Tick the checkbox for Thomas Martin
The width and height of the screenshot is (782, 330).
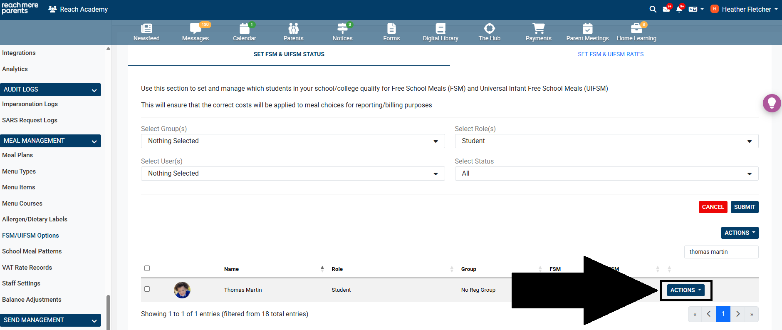(x=147, y=289)
